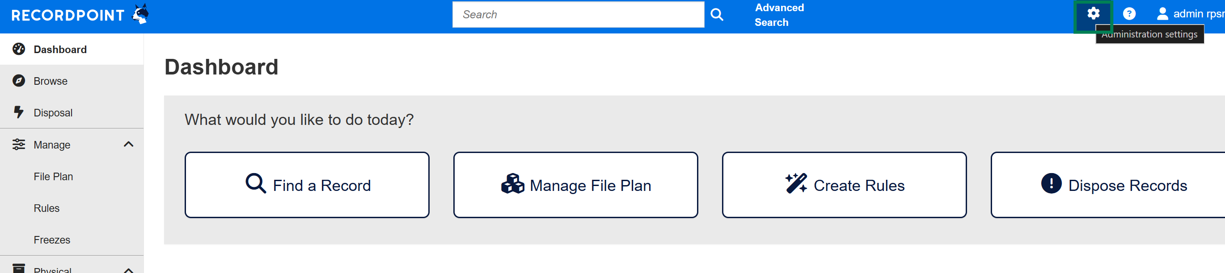Image resolution: width=1225 pixels, height=273 pixels.
Task: Click the help question mark icon
Action: 1129,14
